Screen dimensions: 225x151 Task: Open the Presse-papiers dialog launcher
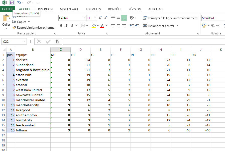(55, 33)
